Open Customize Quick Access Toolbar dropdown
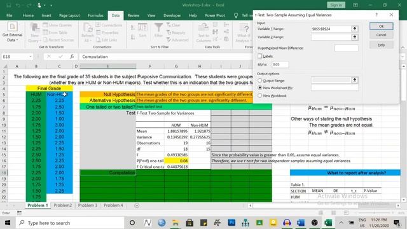 coord(51,5)
